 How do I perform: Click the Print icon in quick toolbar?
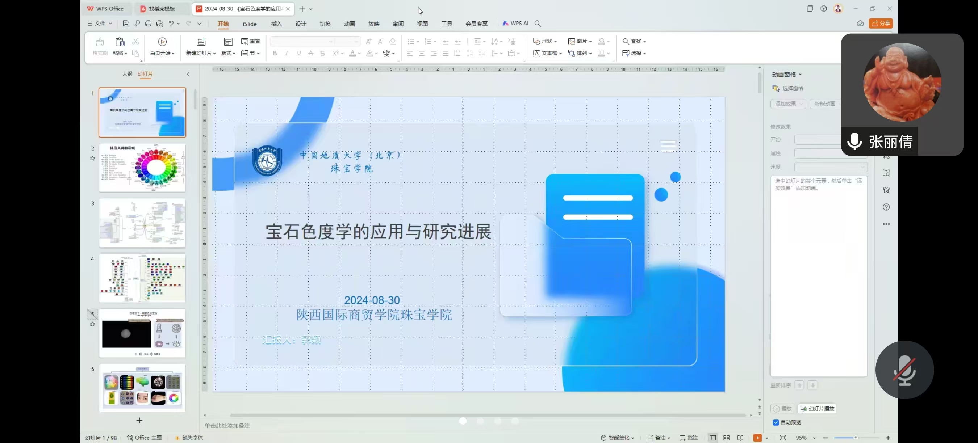click(148, 24)
